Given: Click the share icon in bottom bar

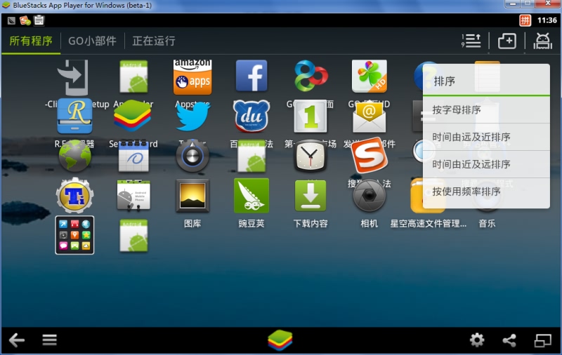Looking at the screenshot, I should click(509, 340).
